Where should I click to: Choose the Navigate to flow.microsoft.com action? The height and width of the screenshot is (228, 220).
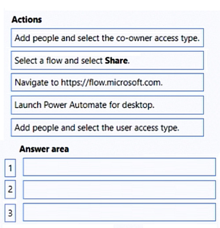pos(107,83)
